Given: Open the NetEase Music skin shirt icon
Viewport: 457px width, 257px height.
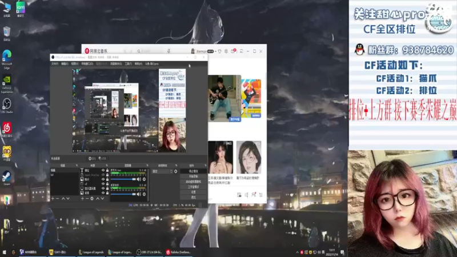Looking at the screenshot, I should pos(219,51).
